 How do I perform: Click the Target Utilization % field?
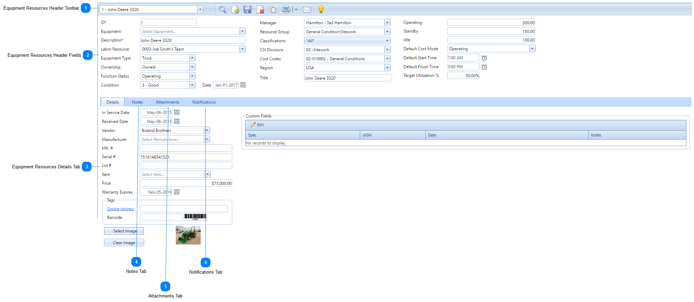(x=463, y=75)
